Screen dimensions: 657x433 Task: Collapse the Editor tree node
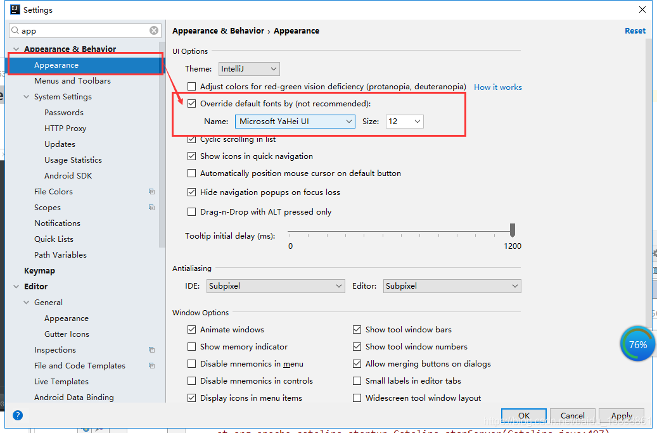(x=16, y=286)
